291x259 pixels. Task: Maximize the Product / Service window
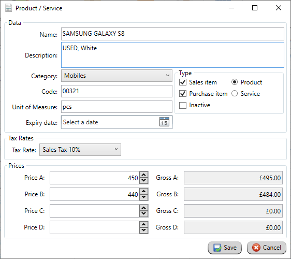255,8
